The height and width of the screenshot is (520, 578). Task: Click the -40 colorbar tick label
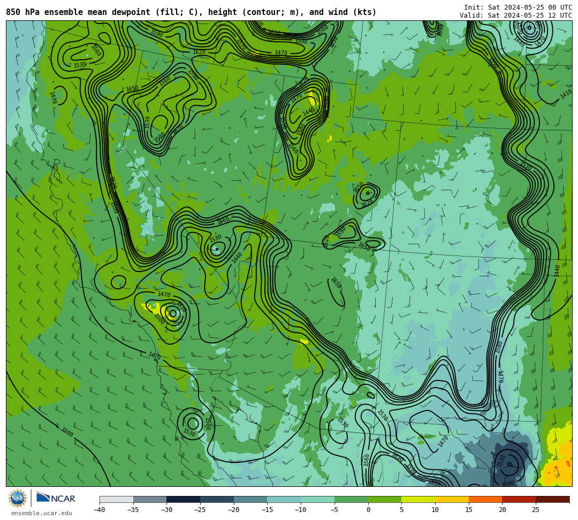click(100, 510)
